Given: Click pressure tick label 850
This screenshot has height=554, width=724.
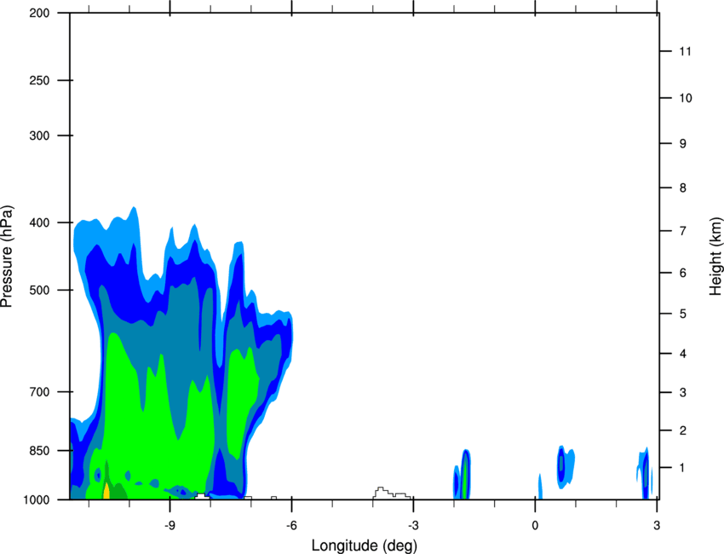Looking at the screenshot, I should (x=39, y=451).
